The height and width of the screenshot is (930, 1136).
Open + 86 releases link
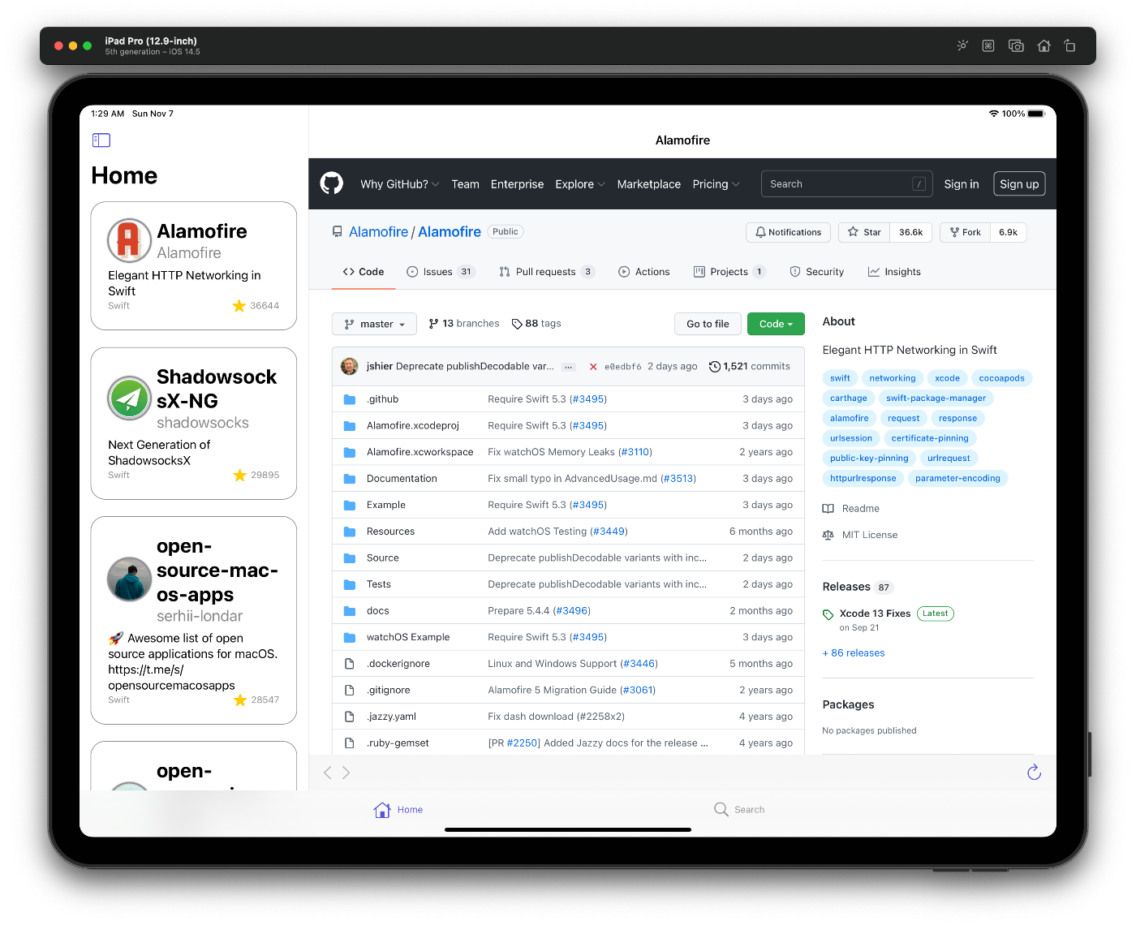854,653
